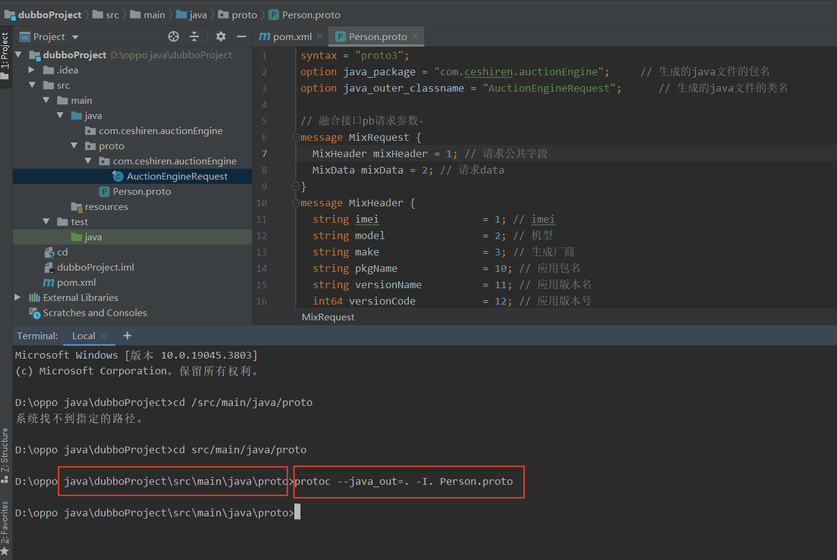The width and height of the screenshot is (837, 560).
Task: Fold the MixRequest message at line 6
Action: click(x=296, y=138)
